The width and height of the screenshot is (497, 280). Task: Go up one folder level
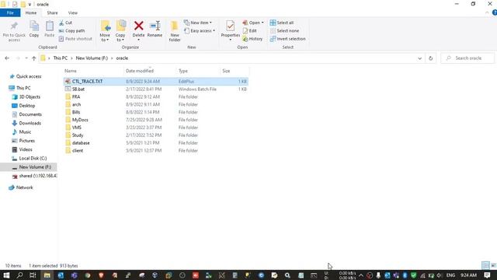(34, 58)
